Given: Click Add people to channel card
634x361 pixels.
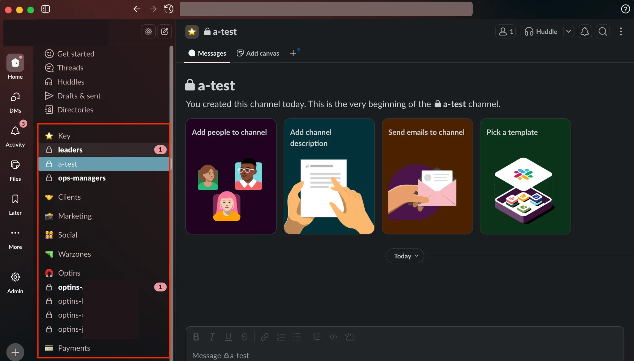Looking at the screenshot, I should (x=231, y=176).
